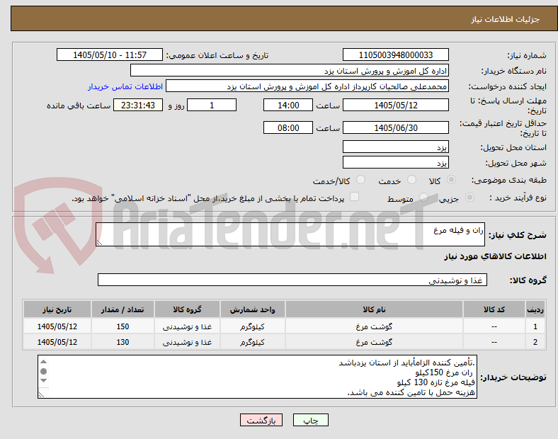The height and width of the screenshot is (439, 558).
Task: Click the announcement date field 1405/05/10 - 11:57
Action: (110, 55)
